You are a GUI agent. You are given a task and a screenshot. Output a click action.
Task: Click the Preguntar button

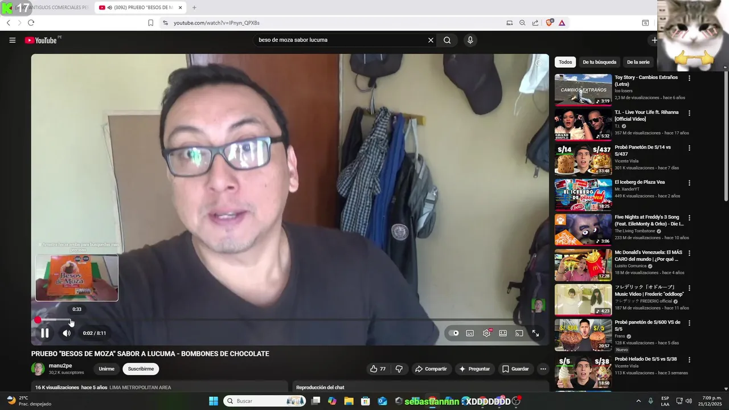(x=474, y=369)
